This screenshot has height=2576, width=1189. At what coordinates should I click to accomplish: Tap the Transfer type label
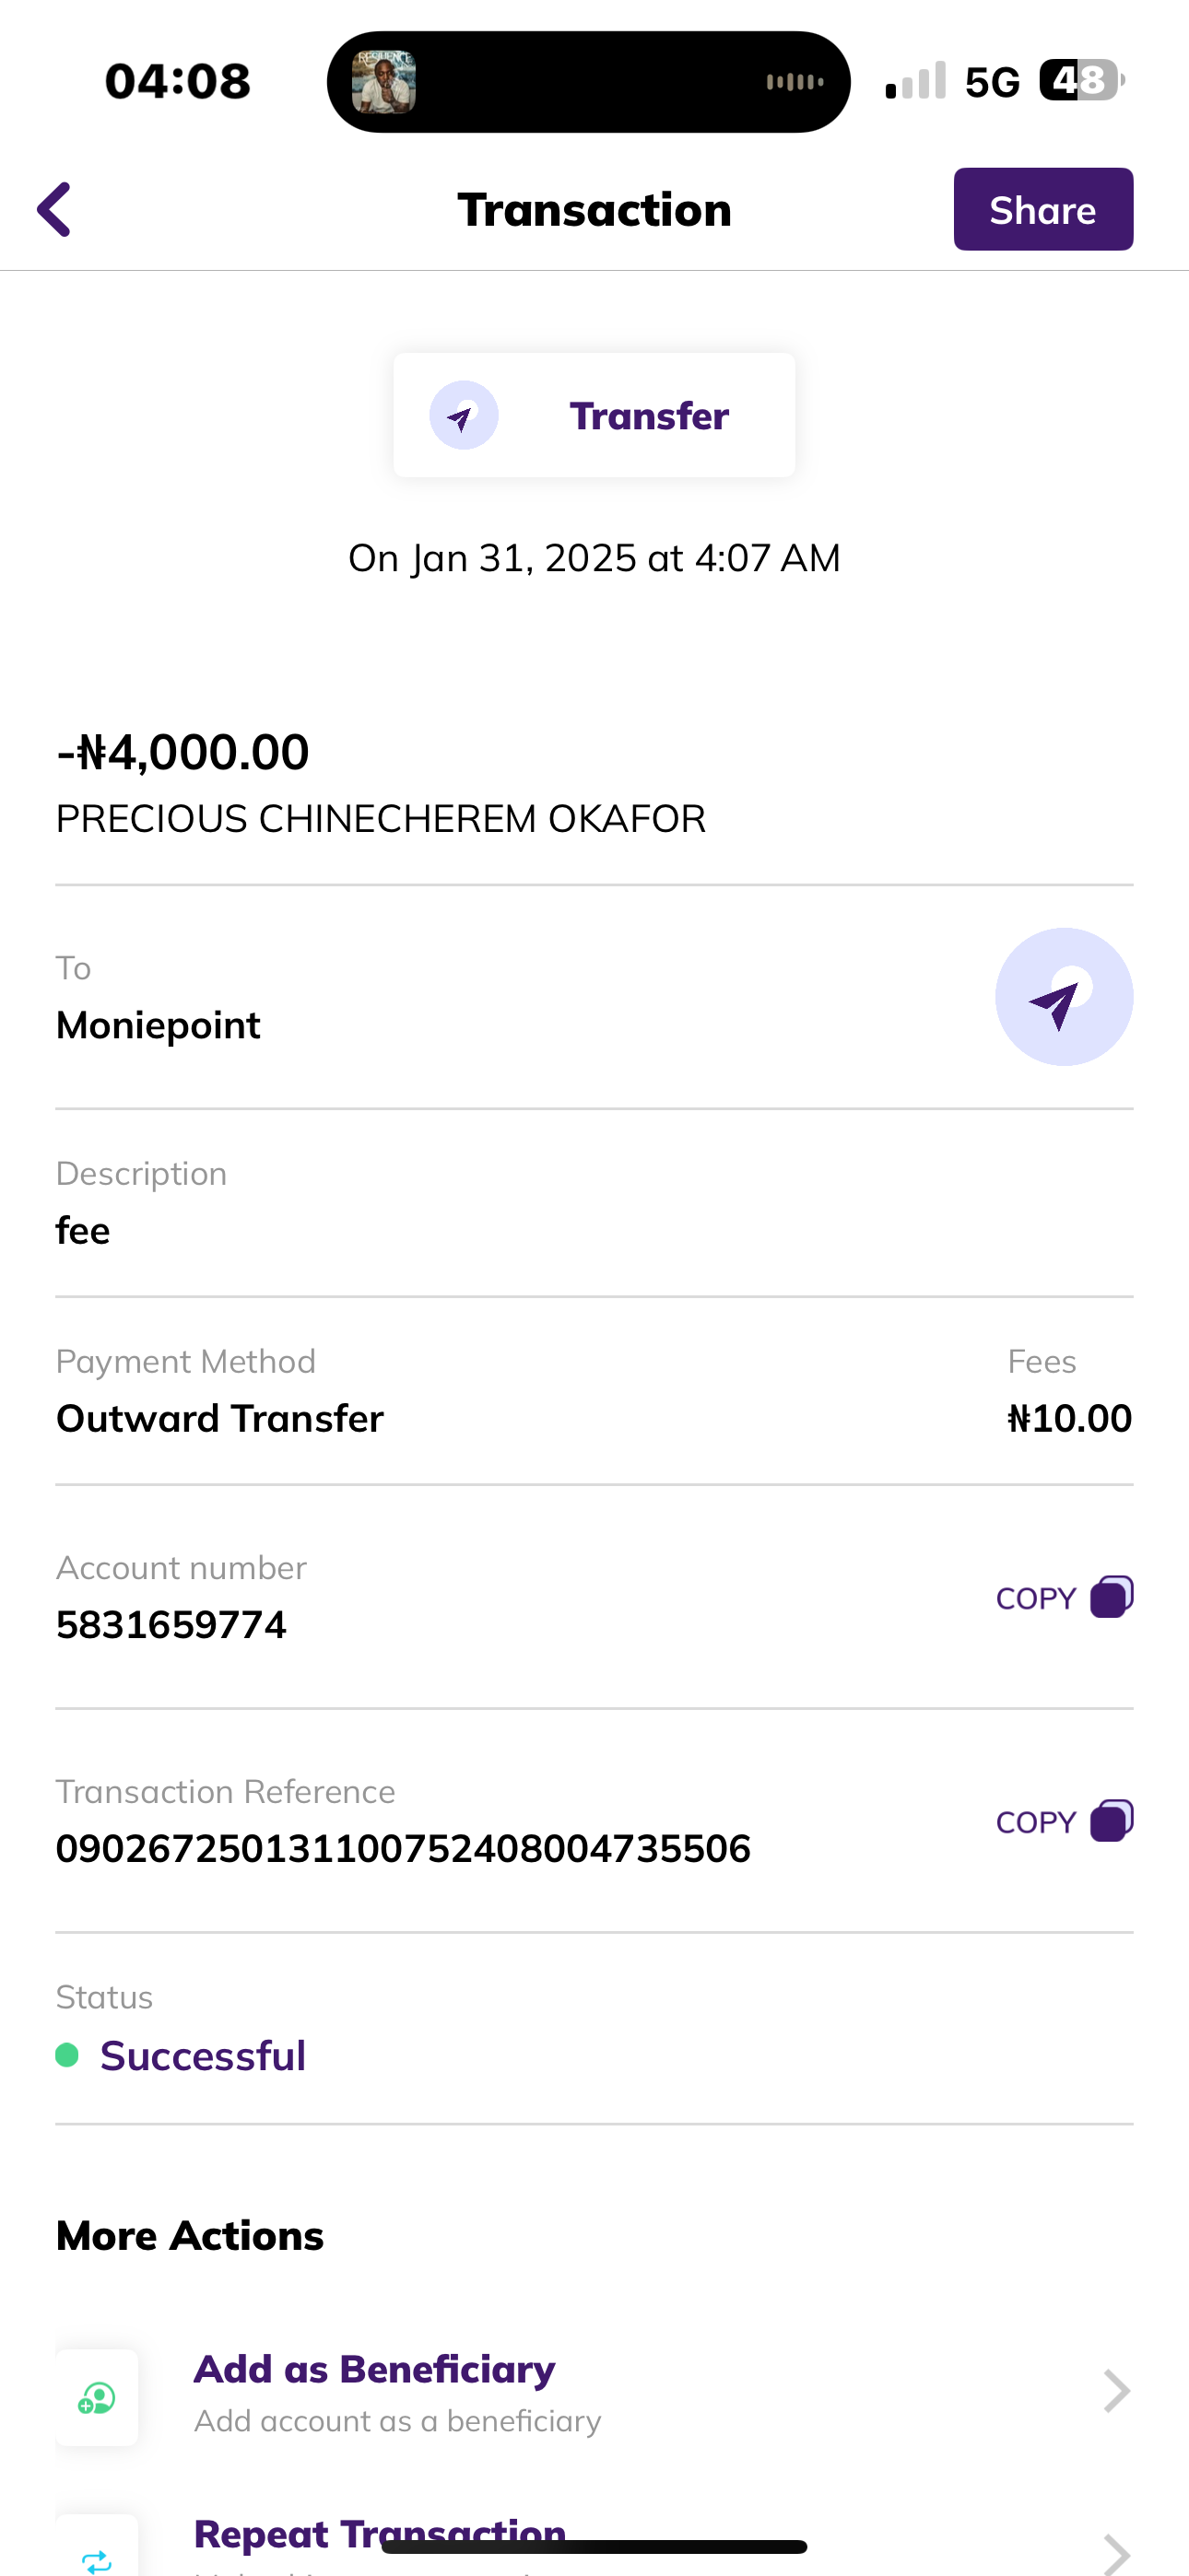(649, 416)
